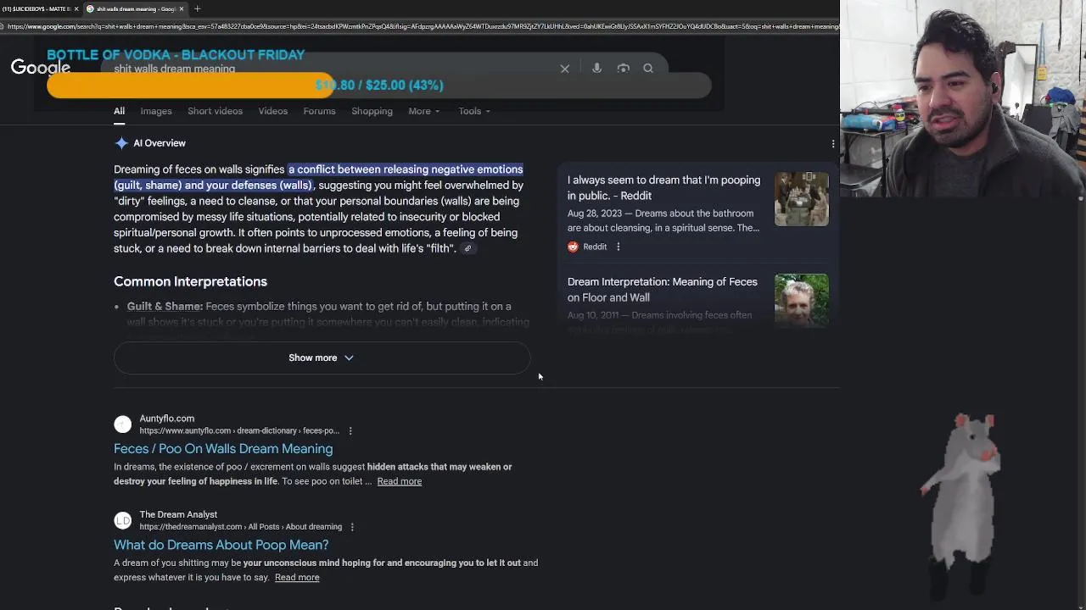Viewport: 1086px width, 610px height.
Task: Submit search with magnifier icon
Action: (x=648, y=69)
